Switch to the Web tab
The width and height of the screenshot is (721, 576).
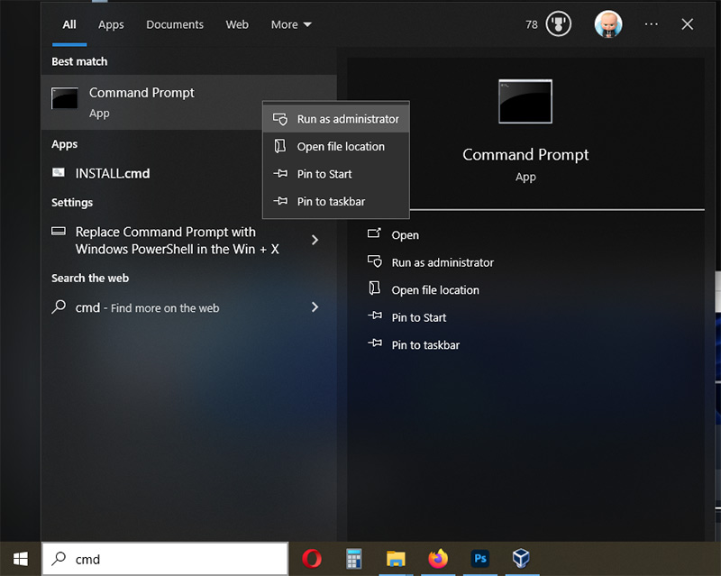pyautogui.click(x=237, y=24)
